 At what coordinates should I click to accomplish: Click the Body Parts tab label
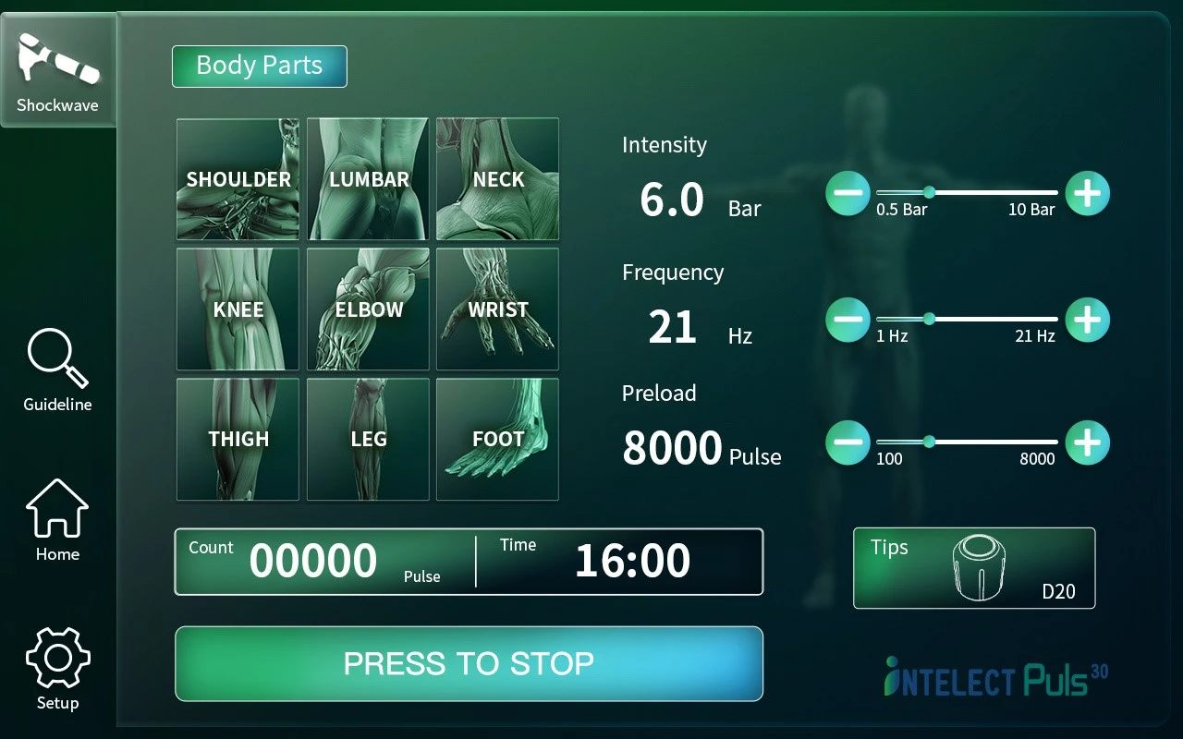pyautogui.click(x=260, y=67)
